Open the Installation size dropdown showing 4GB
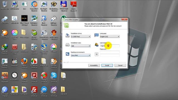178x100 pixels. [x=81, y=46]
